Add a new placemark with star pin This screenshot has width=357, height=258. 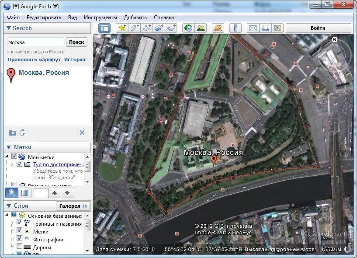pos(122,28)
